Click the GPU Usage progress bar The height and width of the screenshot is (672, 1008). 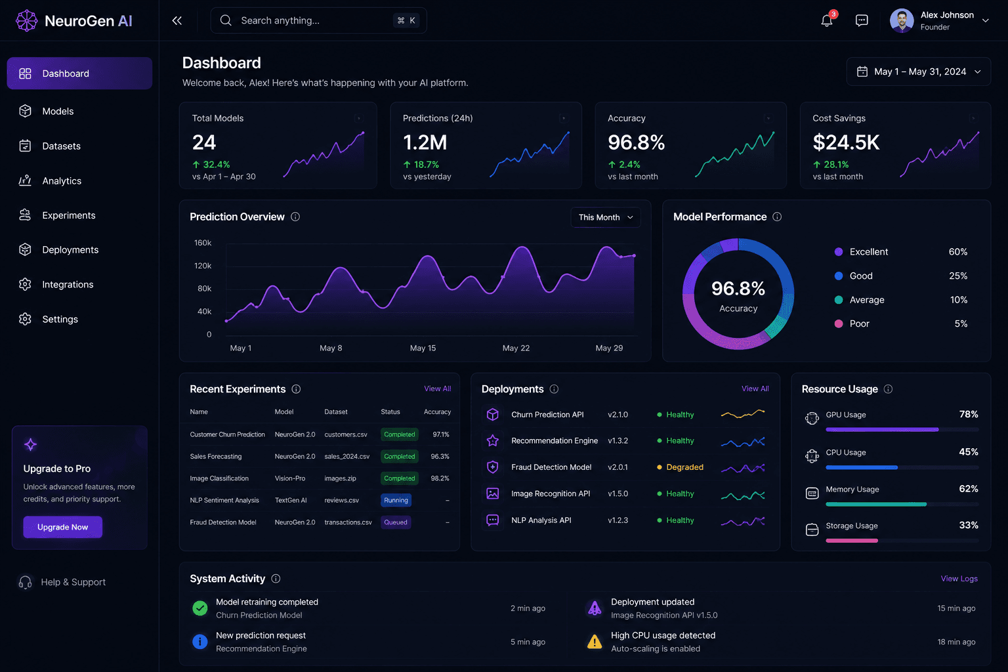pyautogui.click(x=902, y=430)
